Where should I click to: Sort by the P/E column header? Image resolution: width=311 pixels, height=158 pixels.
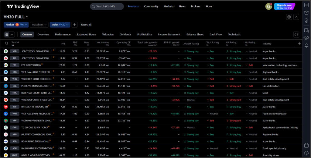(x=63, y=44)
